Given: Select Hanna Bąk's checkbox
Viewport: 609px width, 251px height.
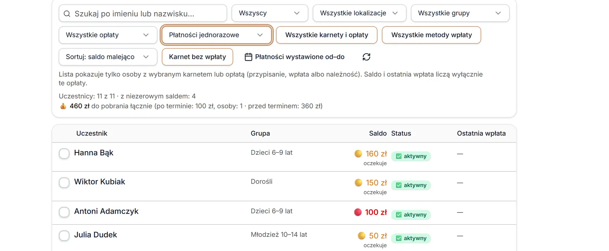Looking at the screenshot, I should point(64,153).
